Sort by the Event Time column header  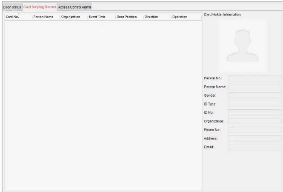click(x=101, y=17)
